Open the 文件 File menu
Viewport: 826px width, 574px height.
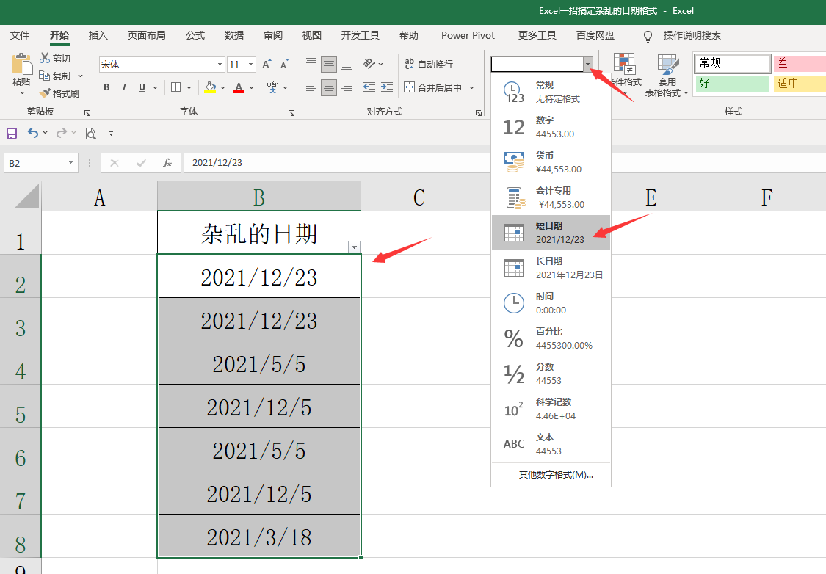20,35
